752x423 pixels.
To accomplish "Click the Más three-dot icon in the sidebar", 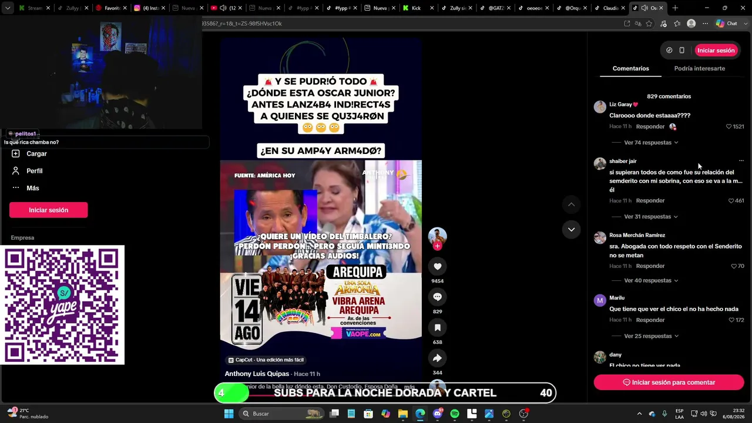I will 16,188.
